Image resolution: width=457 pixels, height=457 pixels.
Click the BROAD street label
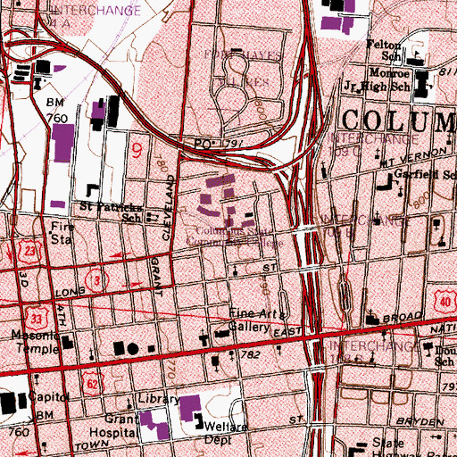click(x=403, y=317)
